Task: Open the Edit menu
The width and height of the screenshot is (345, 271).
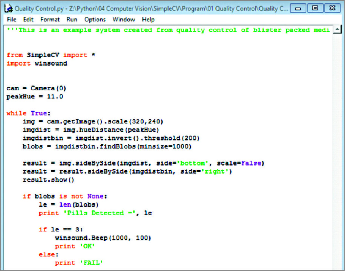Action: [x=28, y=19]
